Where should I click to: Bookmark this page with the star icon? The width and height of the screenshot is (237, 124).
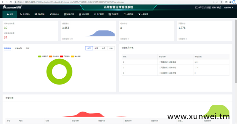pos(222,2)
